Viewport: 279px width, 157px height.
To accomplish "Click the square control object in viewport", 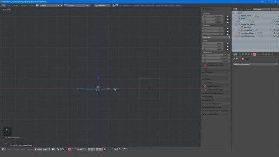I will click(149, 89).
